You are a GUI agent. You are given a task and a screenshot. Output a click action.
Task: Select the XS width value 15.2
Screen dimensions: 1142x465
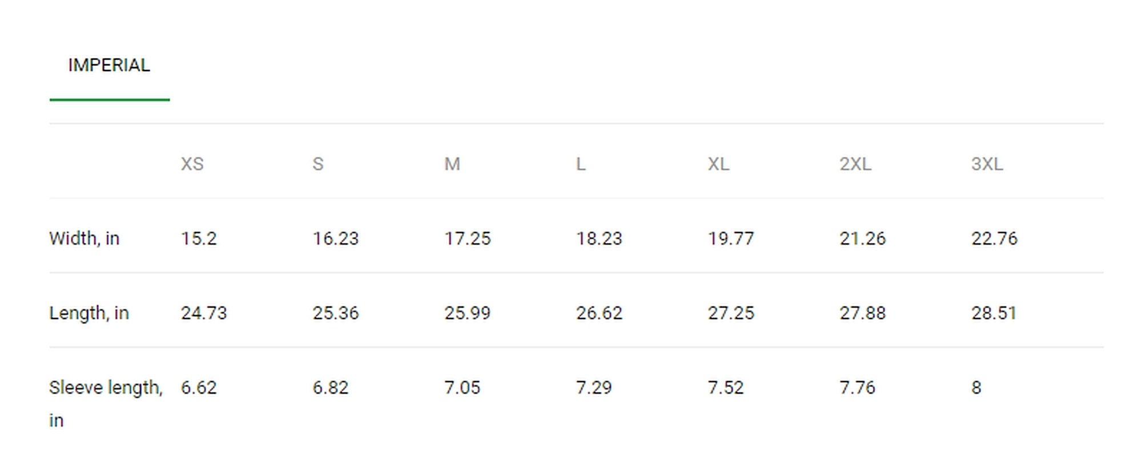pos(199,238)
